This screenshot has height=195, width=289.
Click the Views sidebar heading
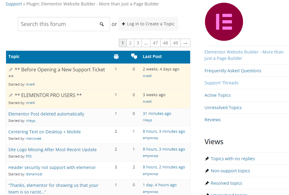coord(214,142)
